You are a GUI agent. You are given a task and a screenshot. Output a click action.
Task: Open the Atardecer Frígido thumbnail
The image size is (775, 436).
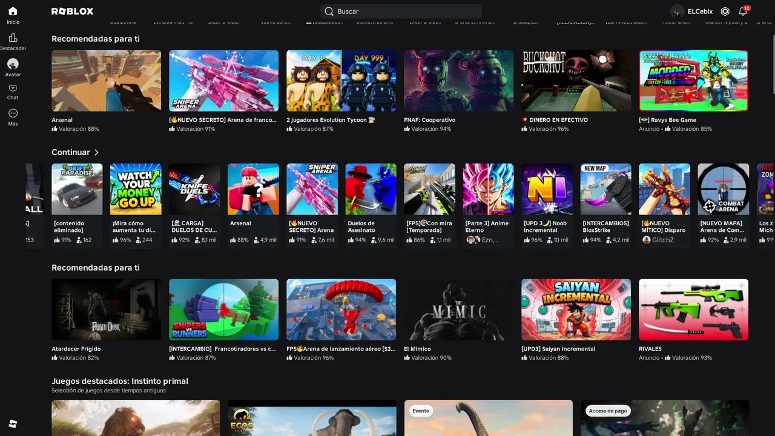pyautogui.click(x=106, y=309)
